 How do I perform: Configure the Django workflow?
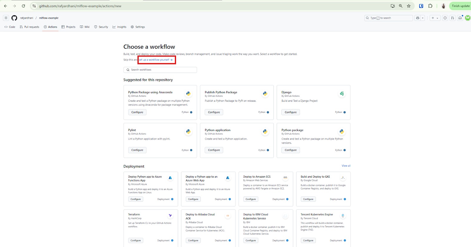pyautogui.click(x=291, y=112)
